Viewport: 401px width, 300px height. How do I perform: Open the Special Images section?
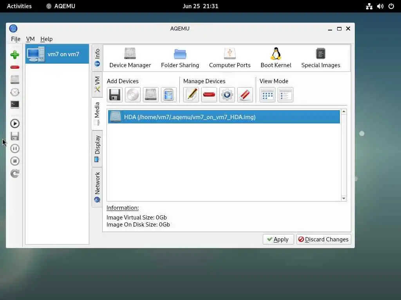tap(321, 58)
